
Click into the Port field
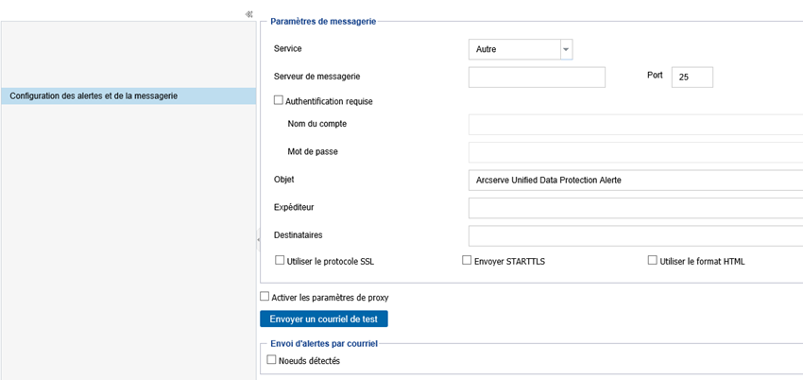[692, 77]
